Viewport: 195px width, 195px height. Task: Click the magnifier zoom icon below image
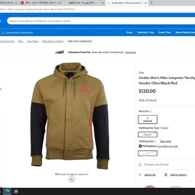(x=72, y=179)
